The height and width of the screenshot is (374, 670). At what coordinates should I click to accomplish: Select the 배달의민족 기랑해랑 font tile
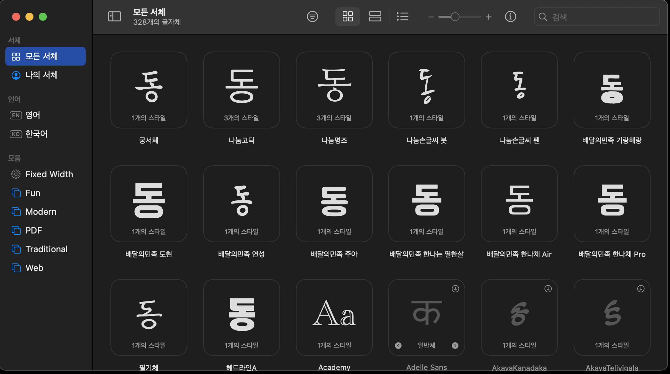click(612, 90)
